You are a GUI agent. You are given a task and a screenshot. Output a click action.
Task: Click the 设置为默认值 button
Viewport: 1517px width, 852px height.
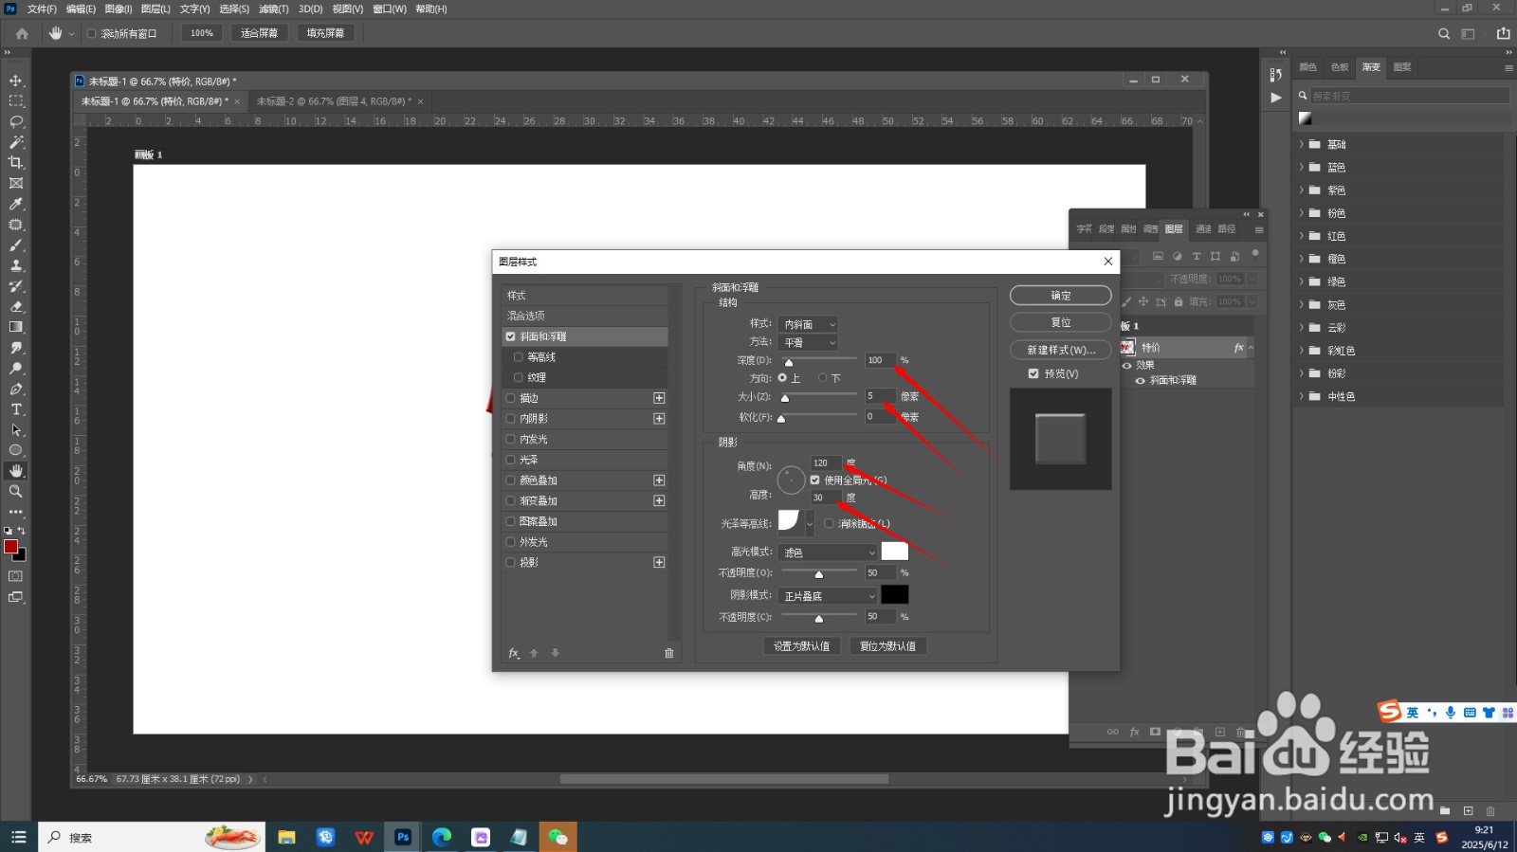tap(801, 645)
